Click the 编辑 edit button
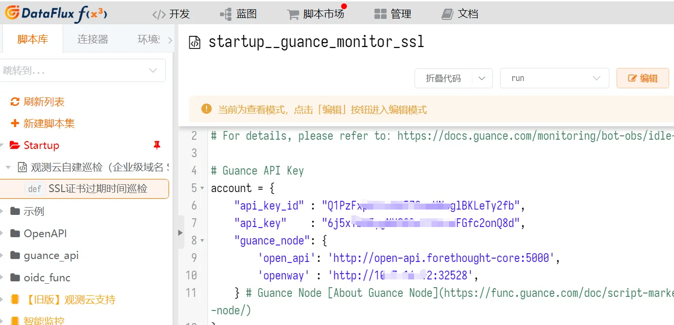The image size is (674, 325). (x=642, y=78)
